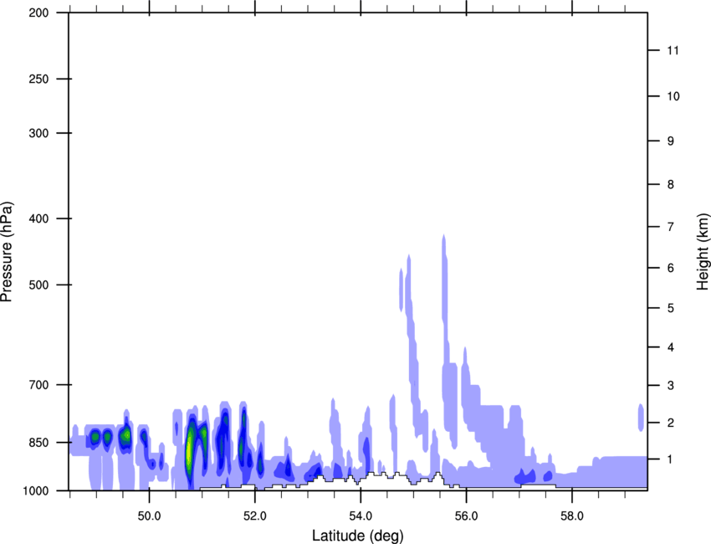
Task: Click the Height (km) axis title
Action: point(703,252)
